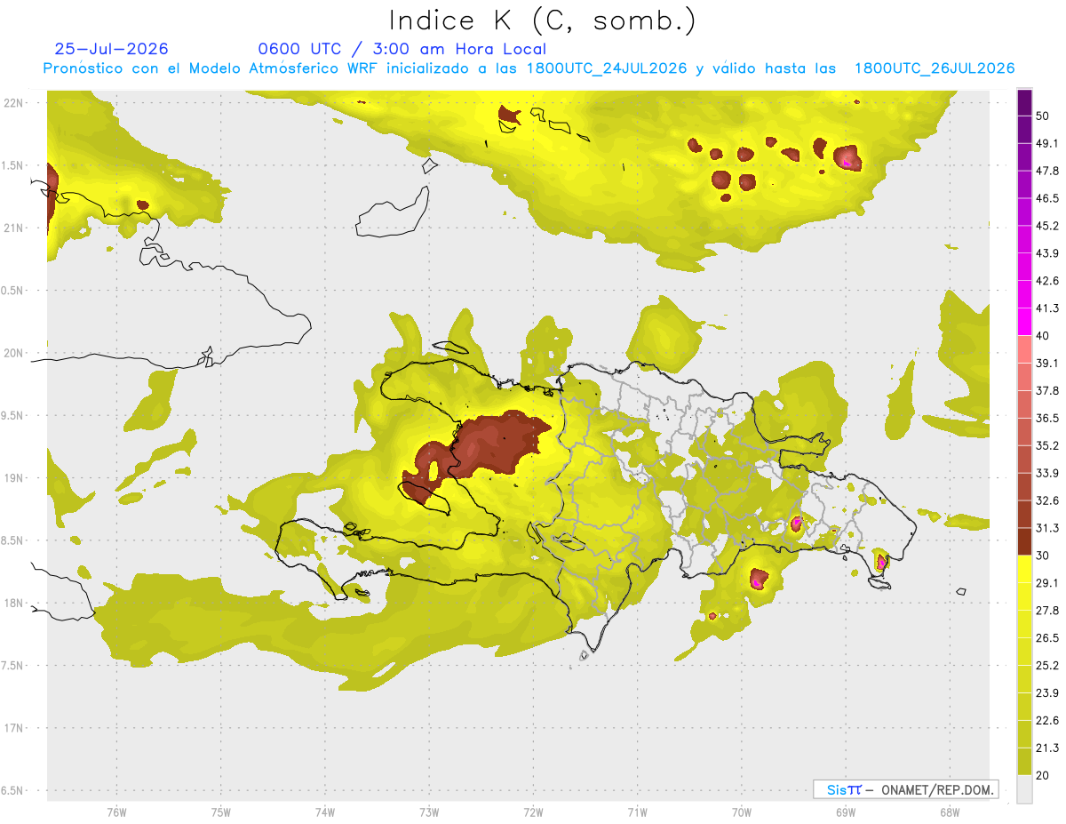Click the "43.9" value on the color scale

click(x=1047, y=253)
